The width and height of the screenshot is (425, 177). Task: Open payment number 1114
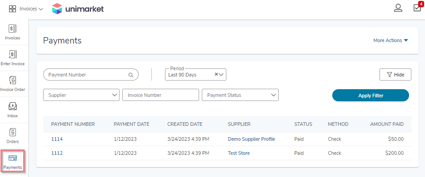pos(57,139)
